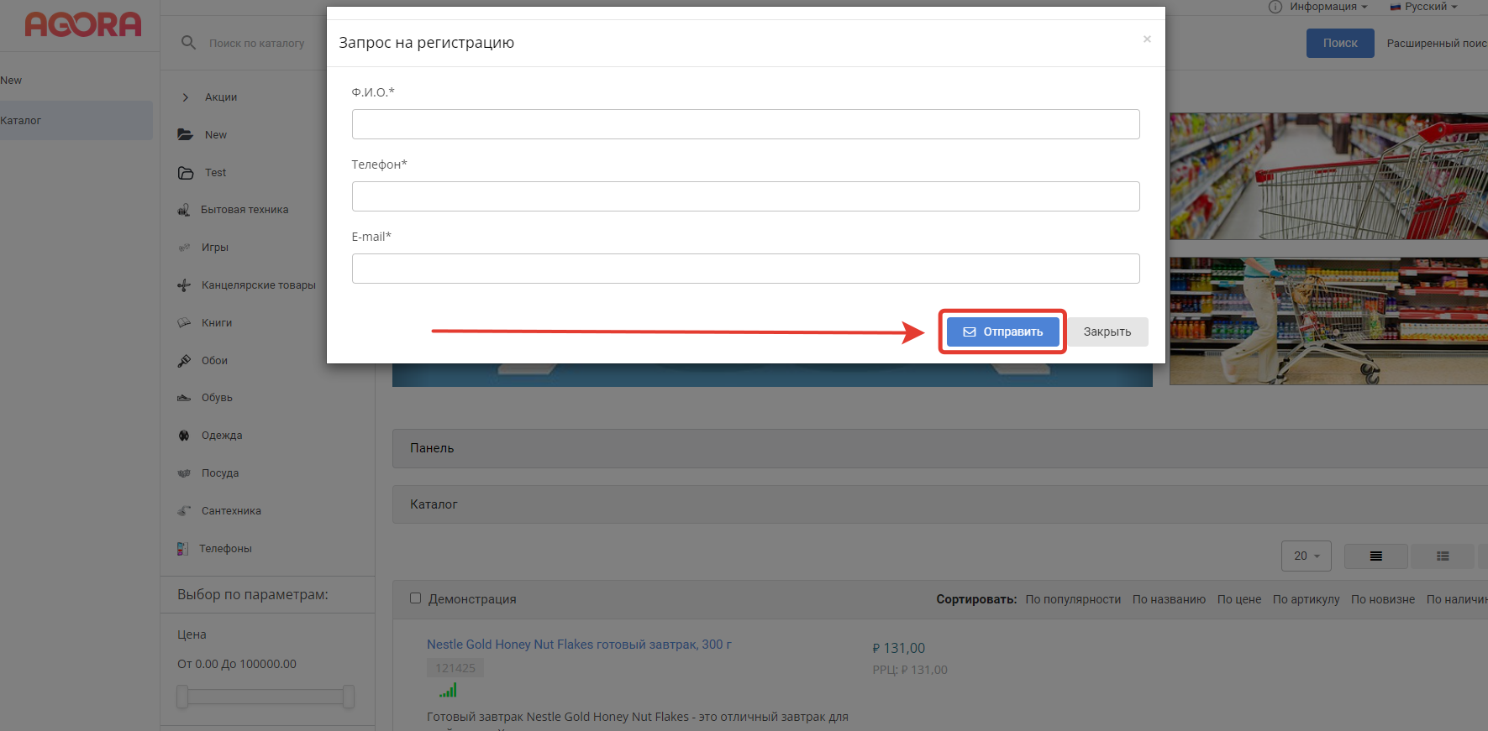Sort products by По цене
The width and height of the screenshot is (1488, 731).
click(1238, 599)
